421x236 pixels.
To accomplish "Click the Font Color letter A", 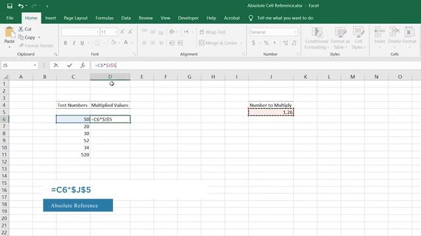I will point(126,43).
